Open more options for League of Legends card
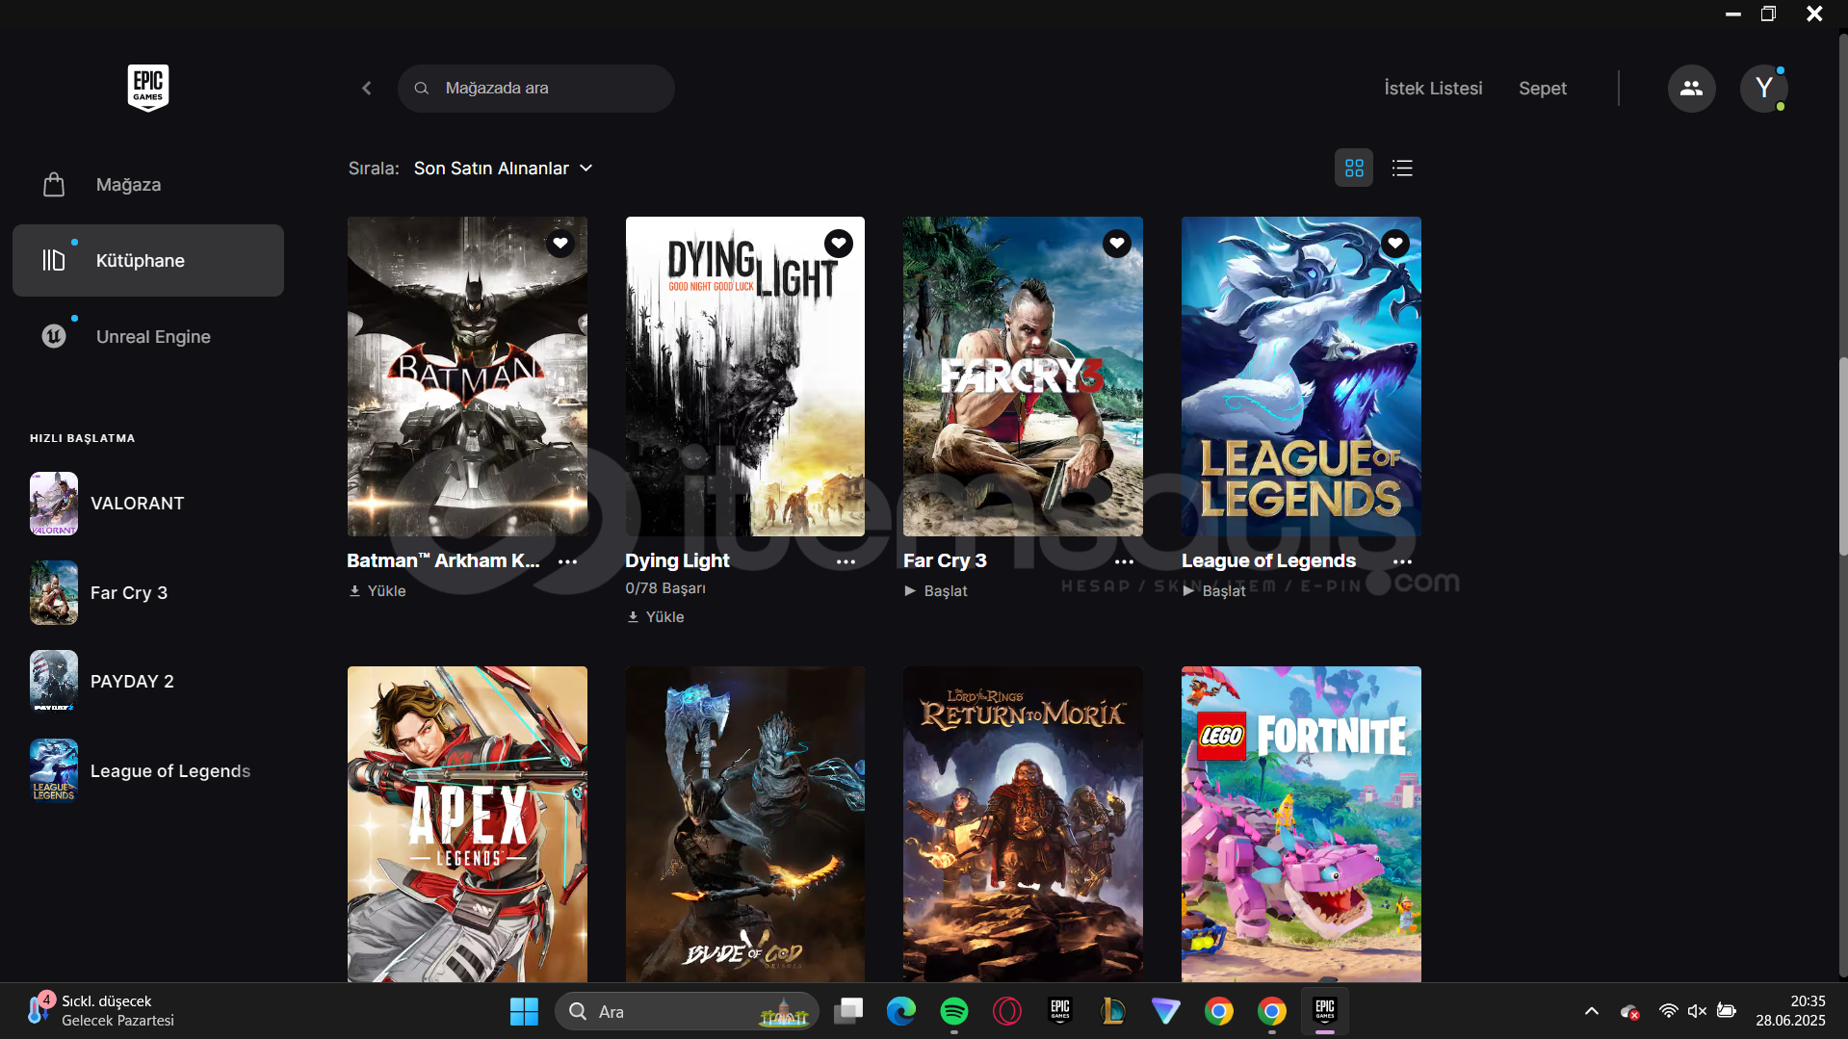The height and width of the screenshot is (1039, 1848). [1402, 561]
